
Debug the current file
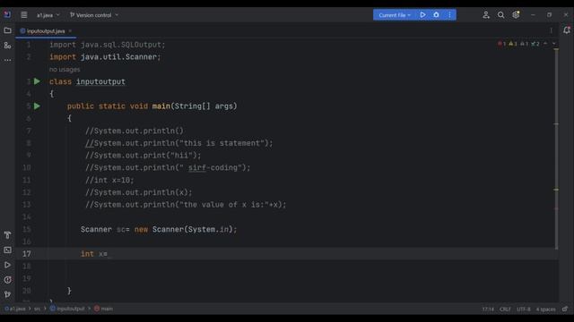point(436,15)
